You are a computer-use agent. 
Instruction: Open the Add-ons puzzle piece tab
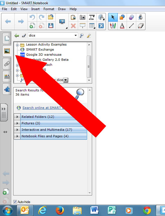7,89
